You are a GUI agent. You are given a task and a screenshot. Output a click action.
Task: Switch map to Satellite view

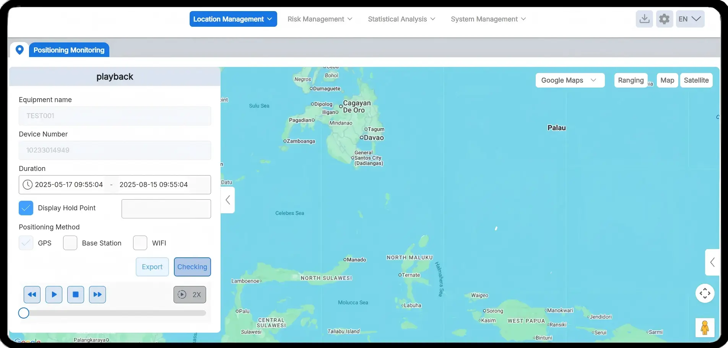pos(696,80)
